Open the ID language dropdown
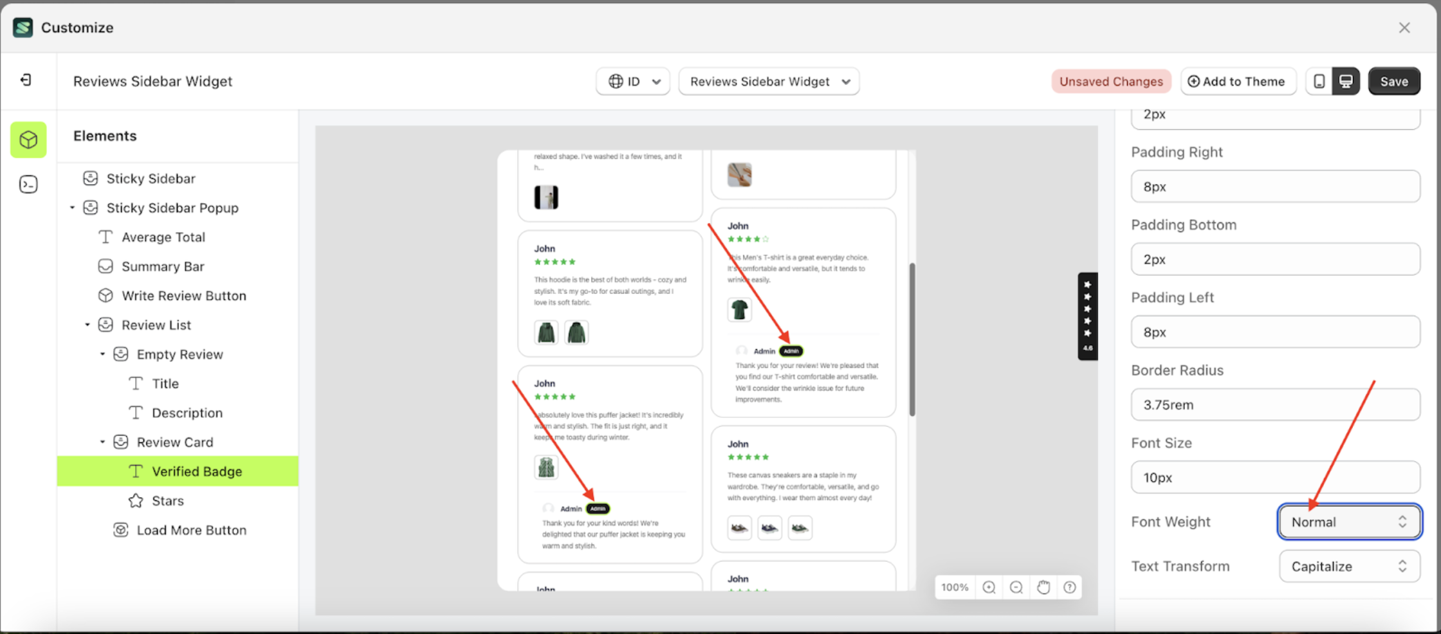Image resolution: width=1441 pixels, height=634 pixels. (633, 82)
